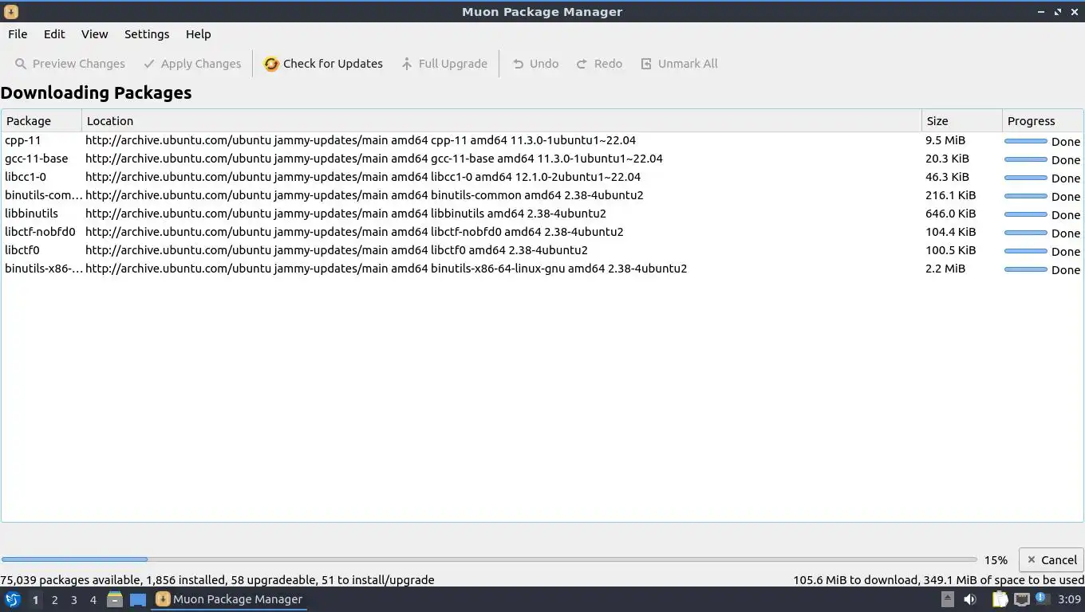The height and width of the screenshot is (612, 1085).
Task: Click the 216.1 KiB size cell
Action: [x=950, y=195]
